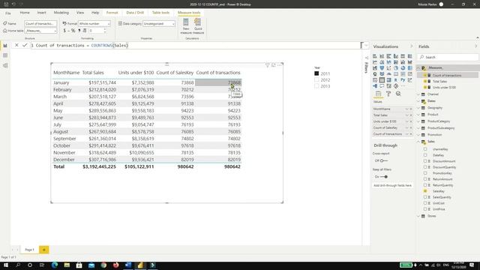Remove Total Sales from the Values well

pos(411,115)
